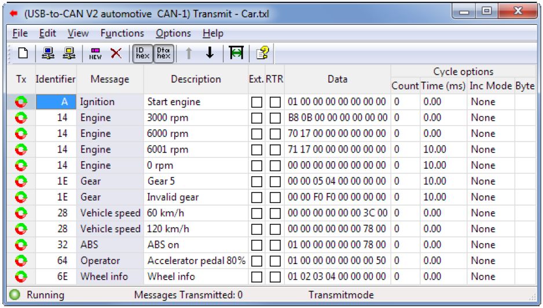The width and height of the screenshot is (543, 308).
Task: Check RTR box for 6000 rpm row
Action: [275, 134]
